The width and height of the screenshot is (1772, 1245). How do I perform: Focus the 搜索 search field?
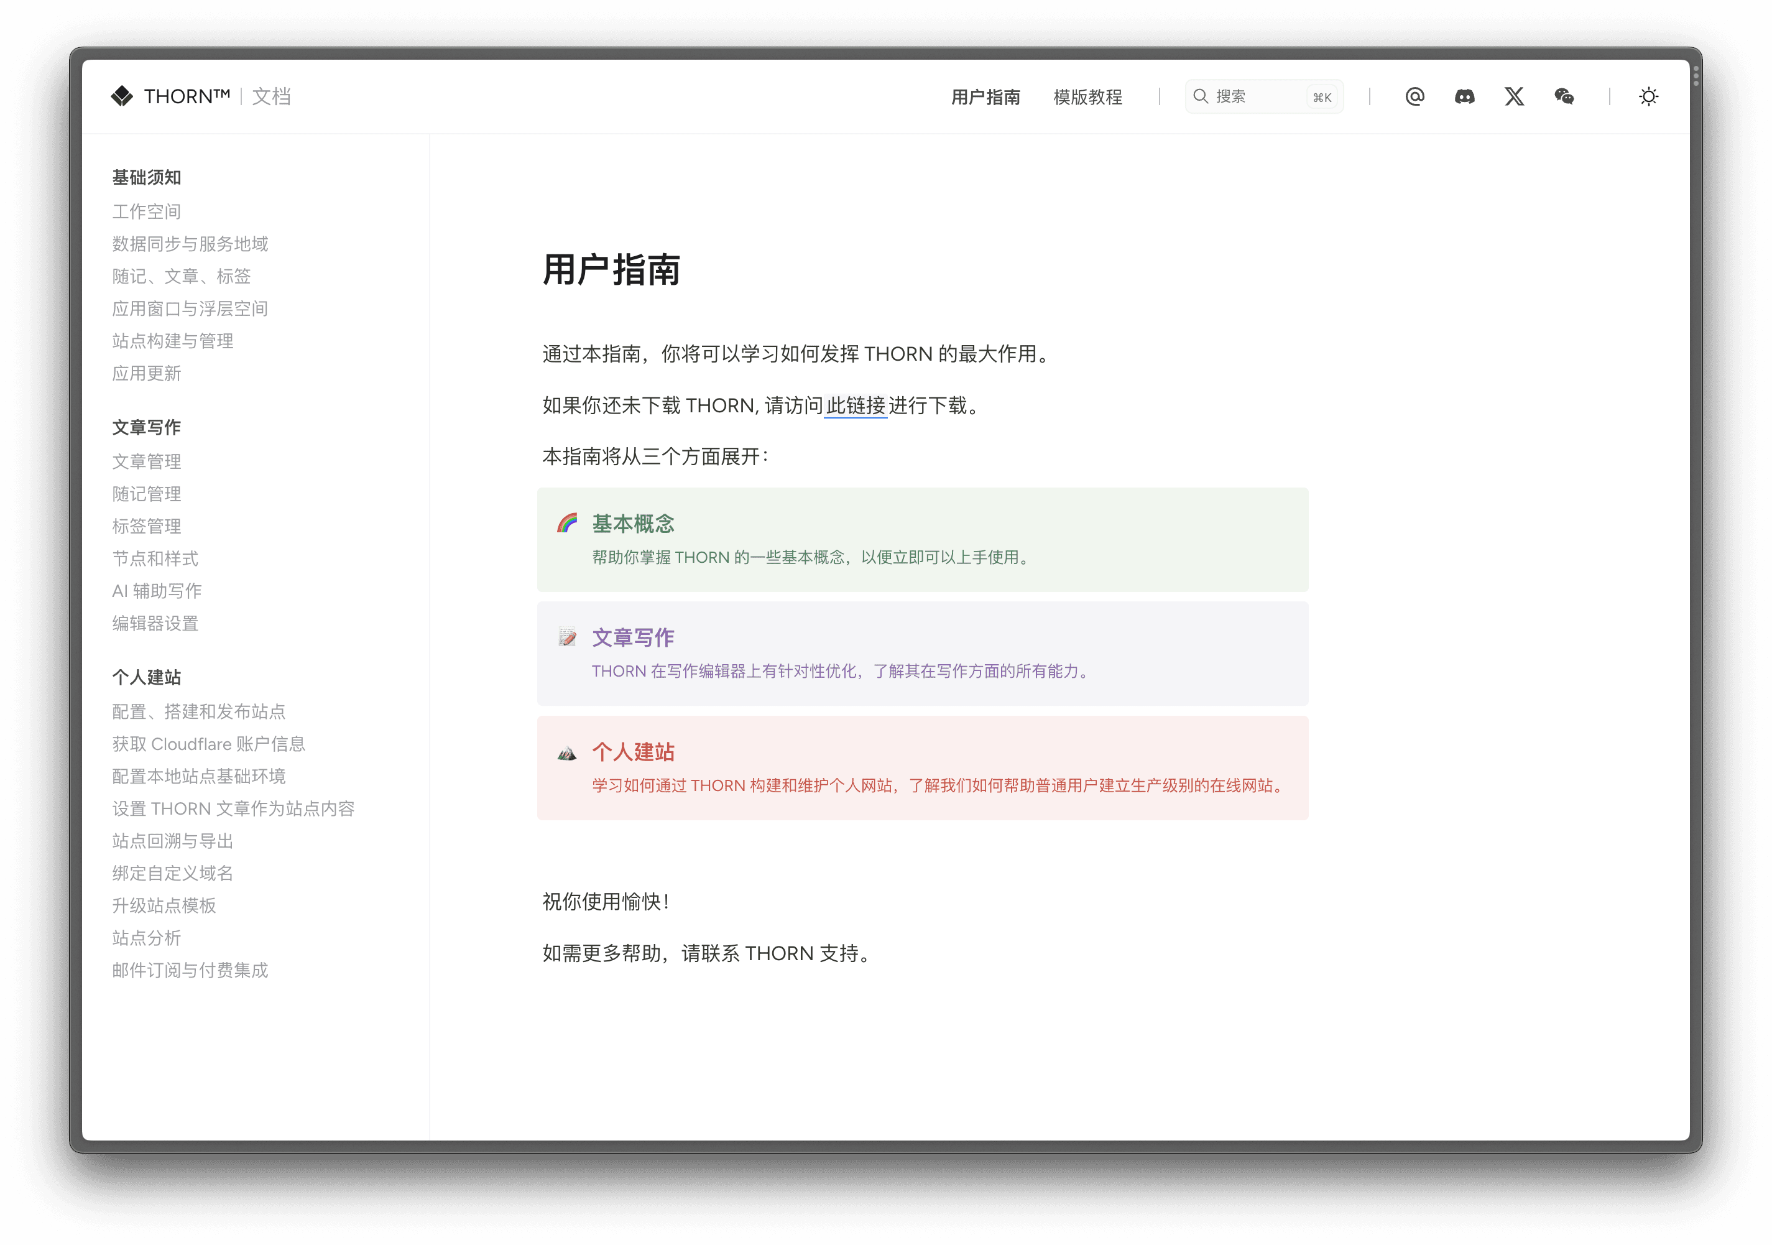coord(1264,96)
